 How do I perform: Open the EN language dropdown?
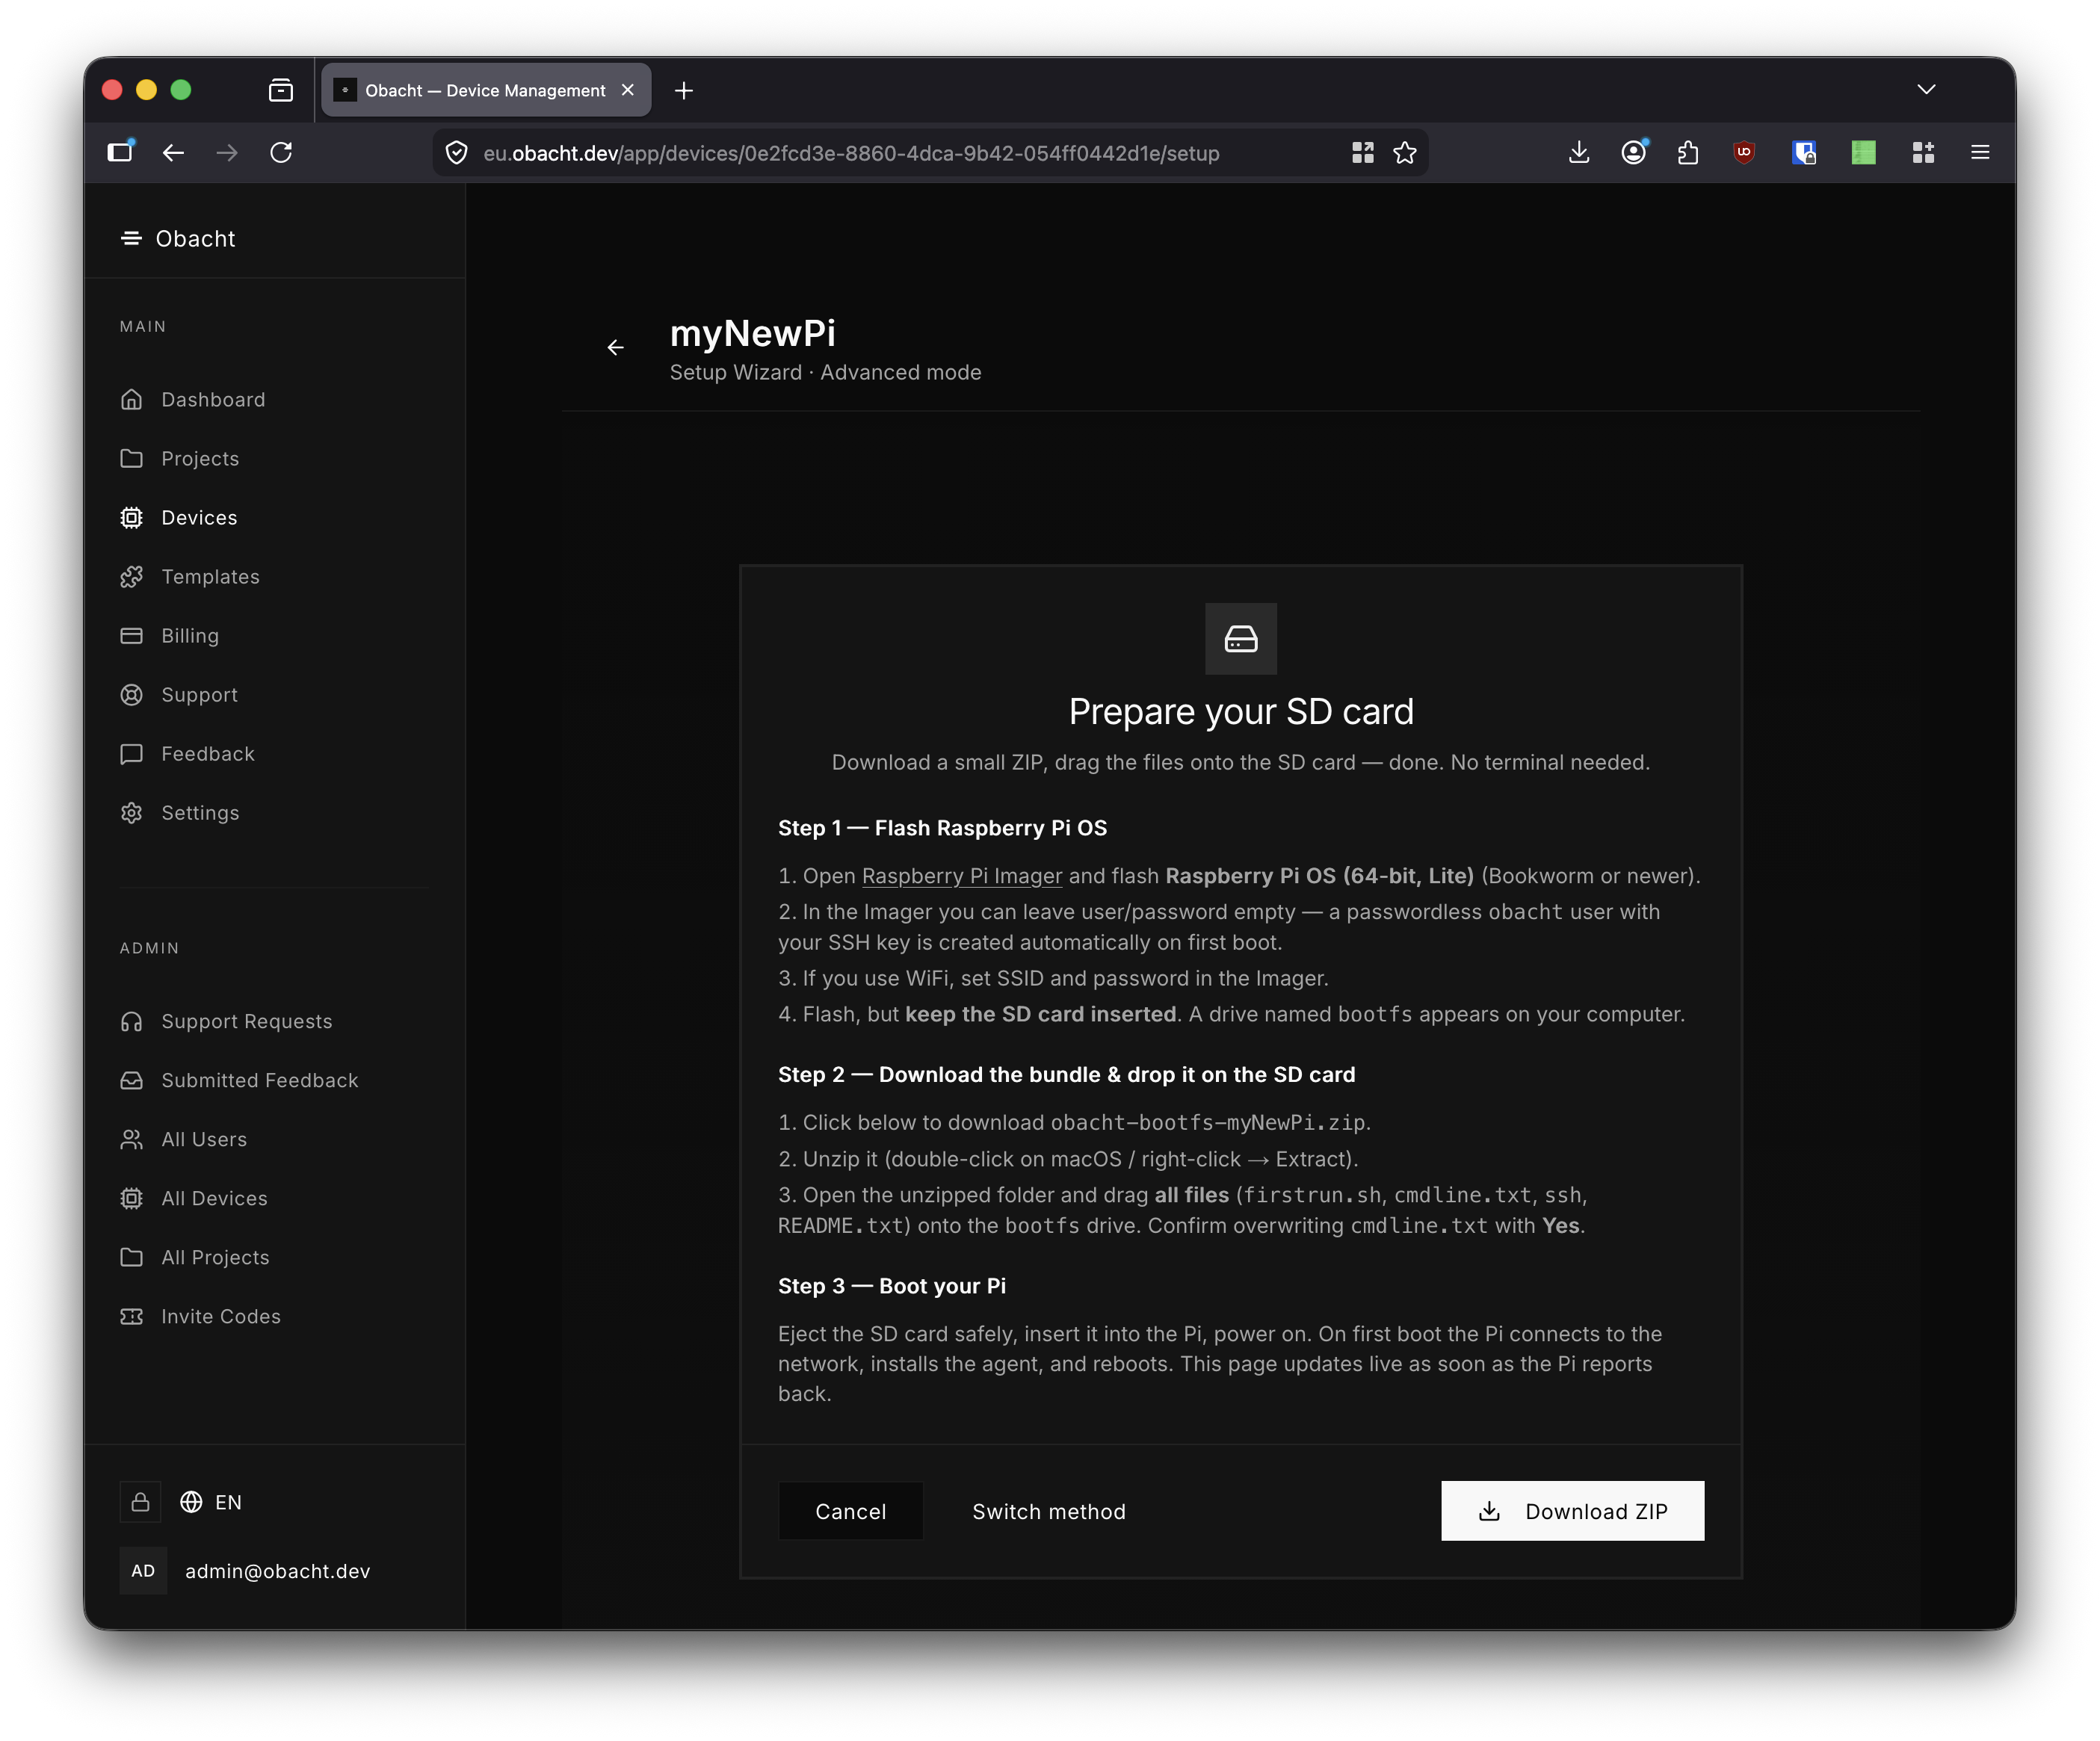pos(211,1502)
